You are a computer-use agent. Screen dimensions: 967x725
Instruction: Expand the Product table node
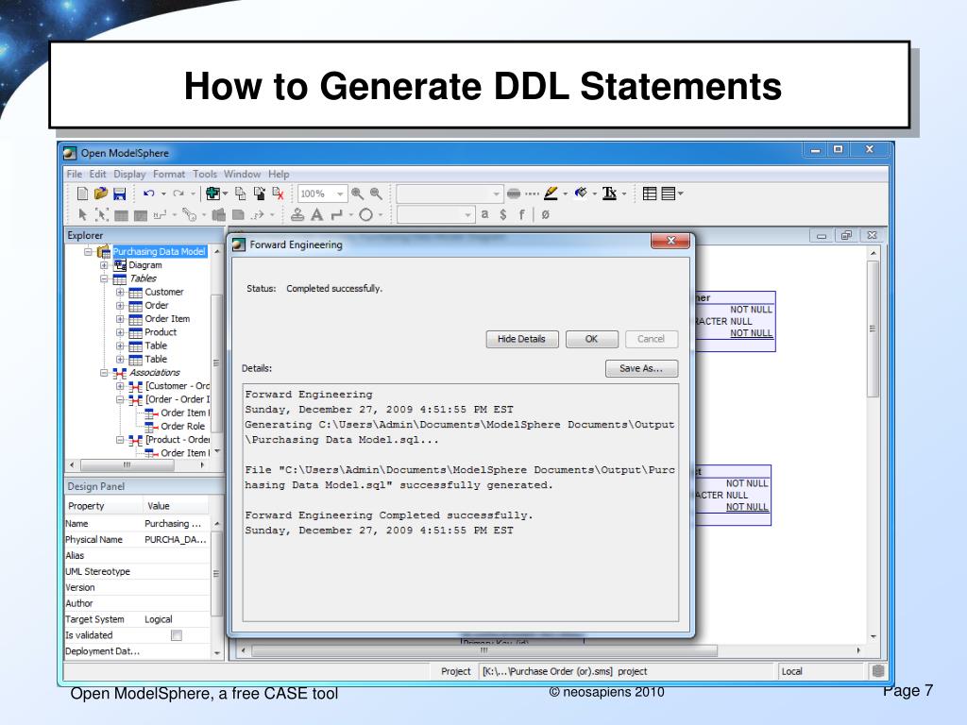click(120, 332)
